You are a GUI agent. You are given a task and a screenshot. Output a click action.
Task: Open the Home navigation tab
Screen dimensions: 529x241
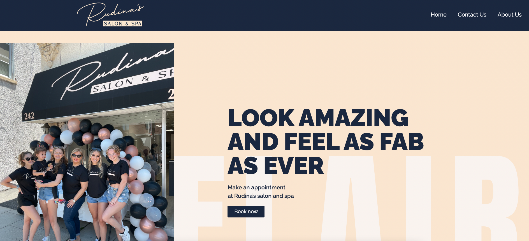438,15
